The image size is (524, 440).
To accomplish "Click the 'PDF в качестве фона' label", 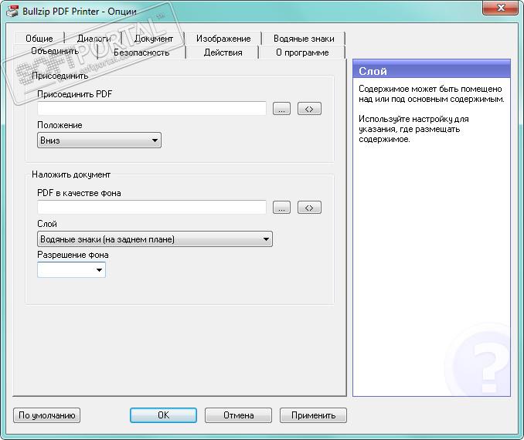I will 79,193.
